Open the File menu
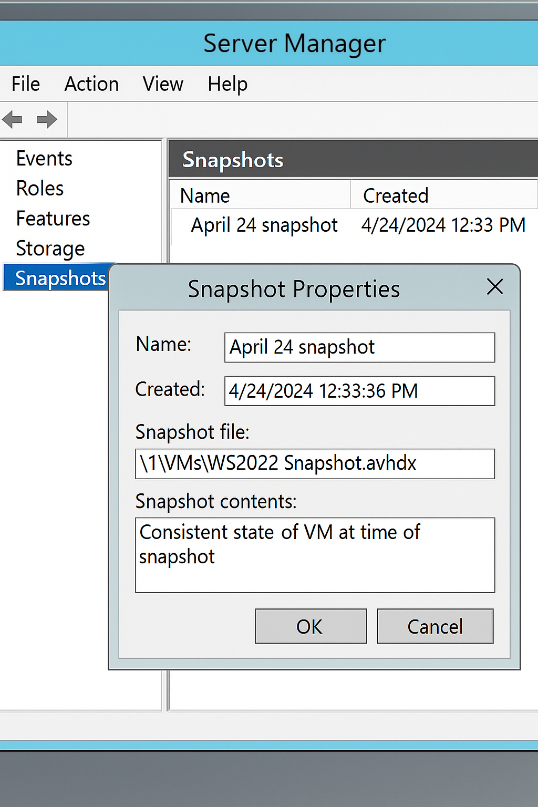The height and width of the screenshot is (807, 538). (26, 84)
